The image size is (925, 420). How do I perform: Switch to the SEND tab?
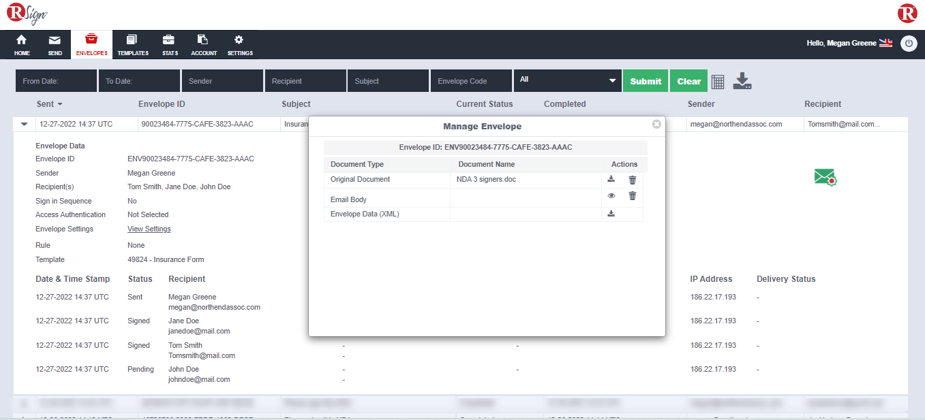(x=55, y=44)
